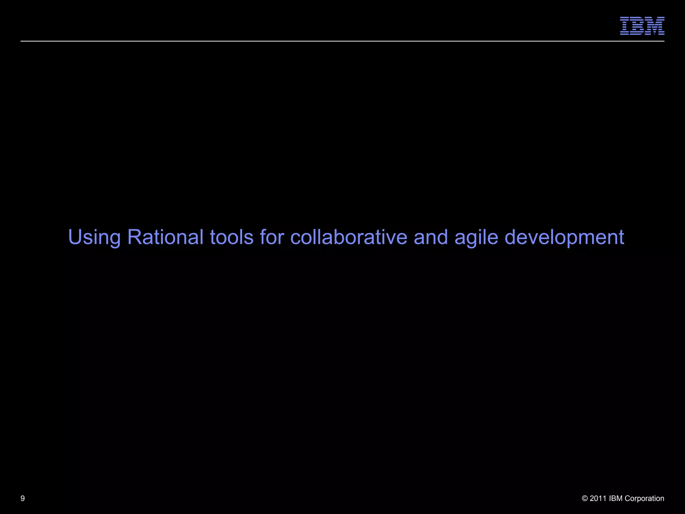Click the slide number 9
The height and width of the screenshot is (514, 685).
23,498
